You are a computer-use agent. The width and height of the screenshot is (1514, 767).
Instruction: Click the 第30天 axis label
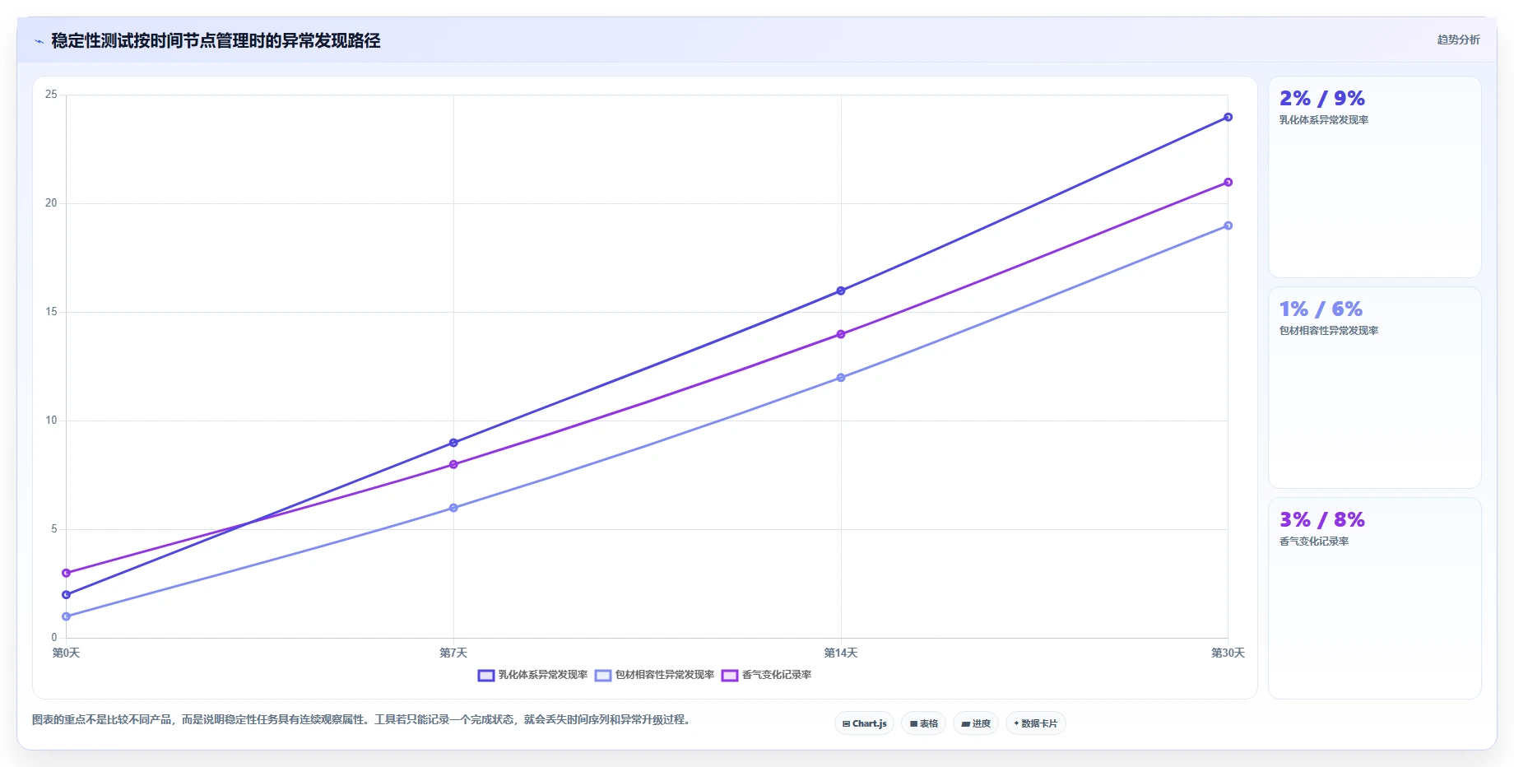(1228, 653)
